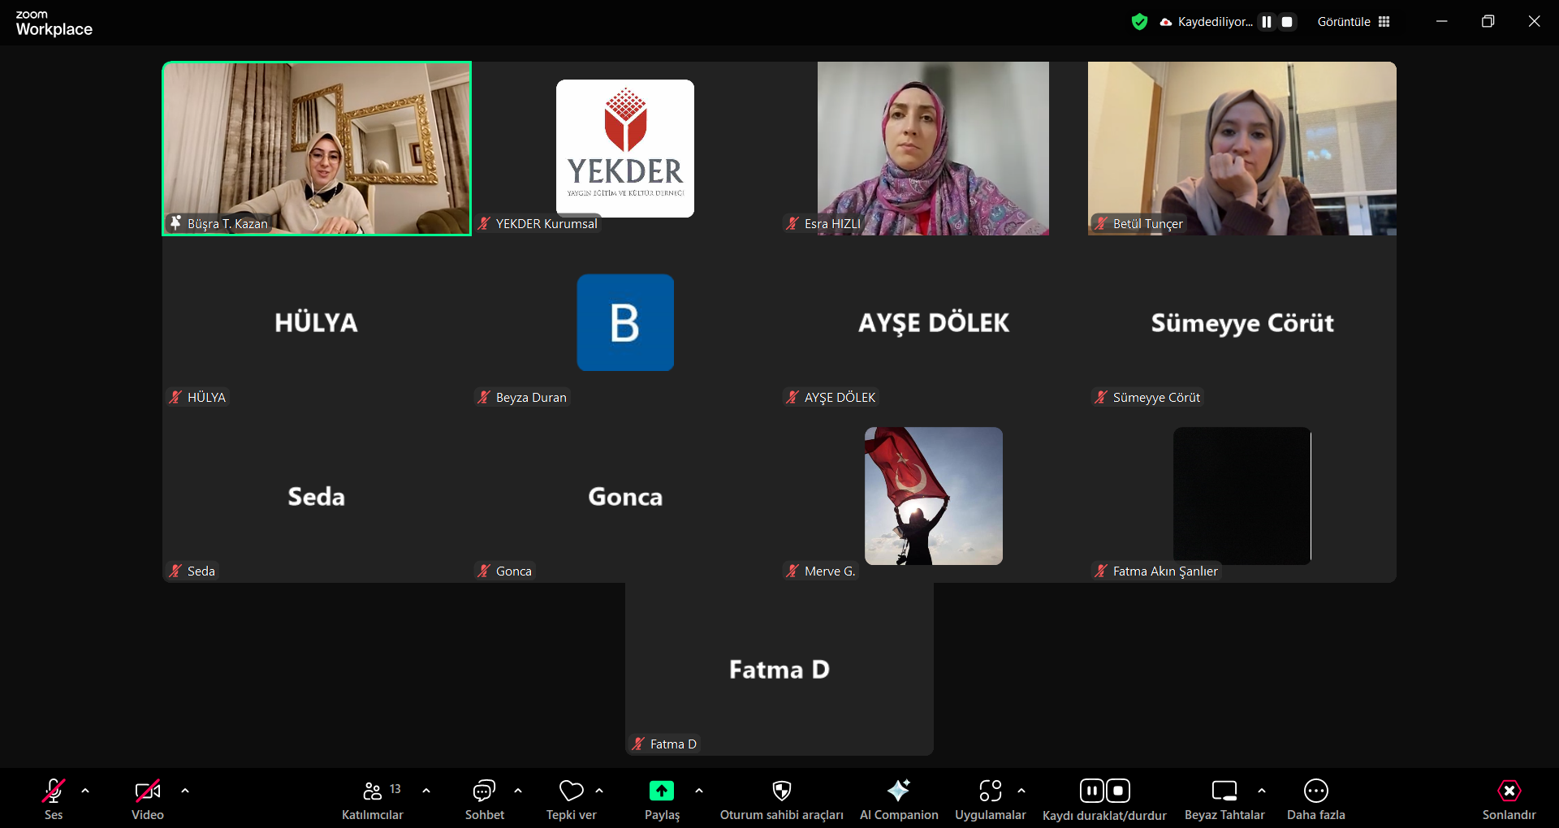The width and height of the screenshot is (1559, 828).
Task: Click Fatma Akın Şanlıer's dark avatar
Action: [x=1242, y=496]
